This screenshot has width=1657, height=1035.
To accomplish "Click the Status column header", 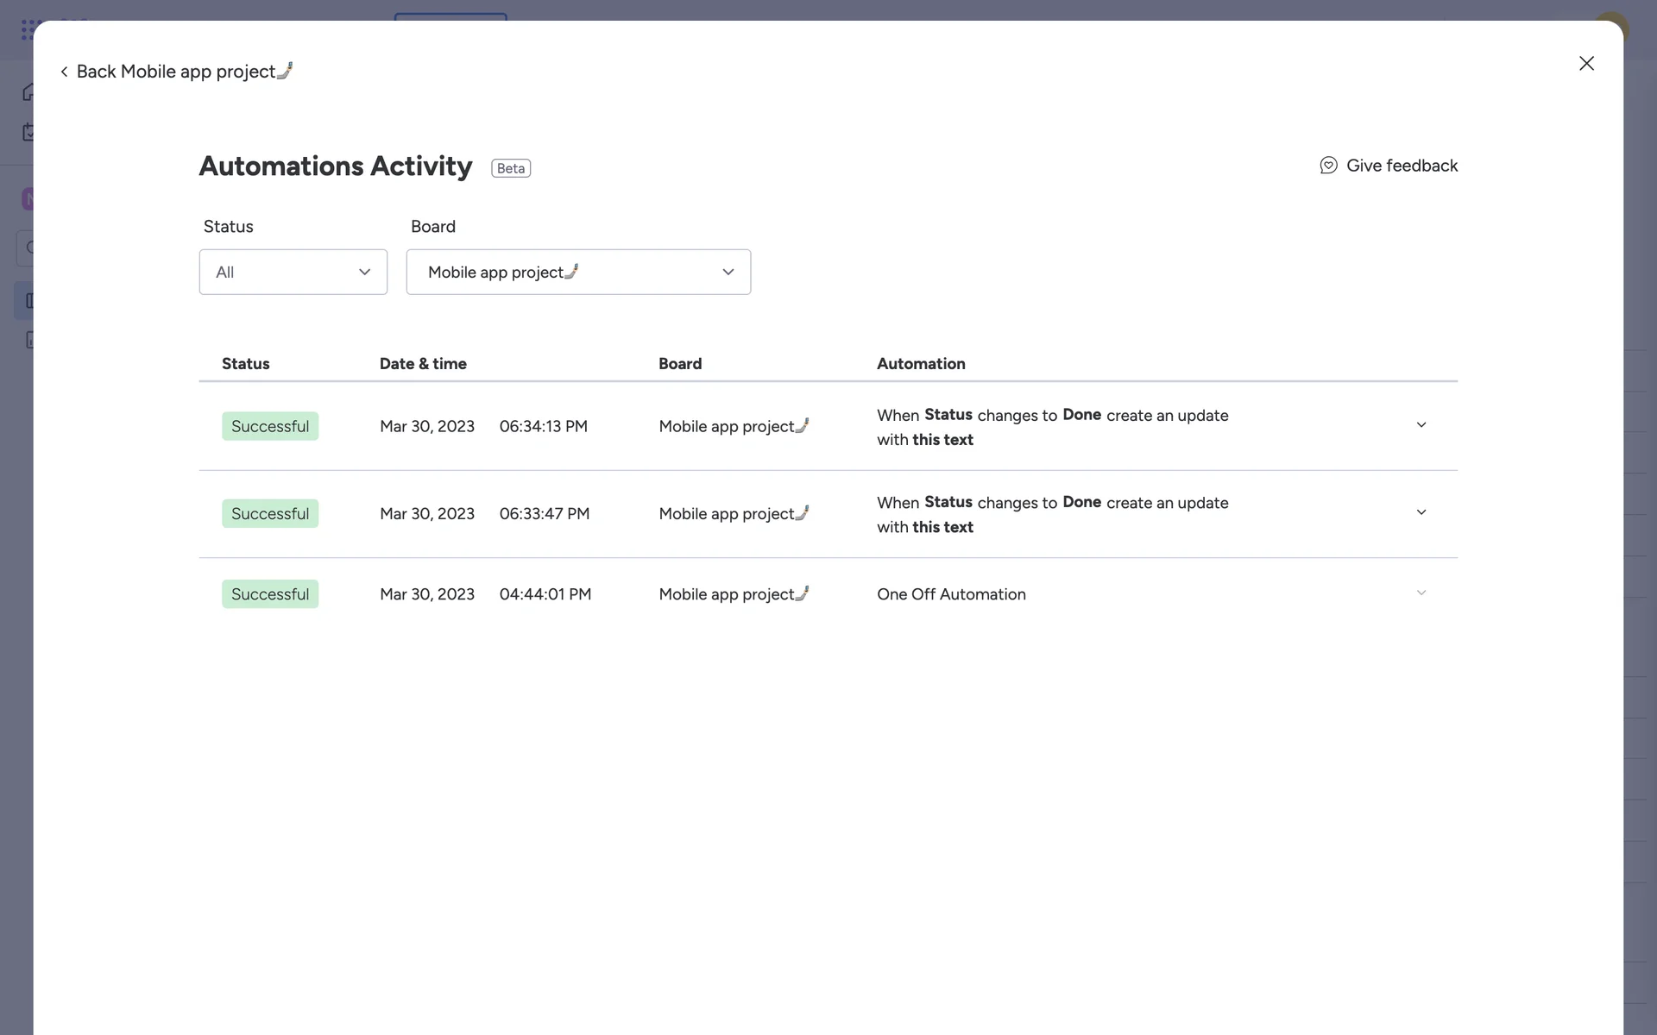I will tap(246, 364).
